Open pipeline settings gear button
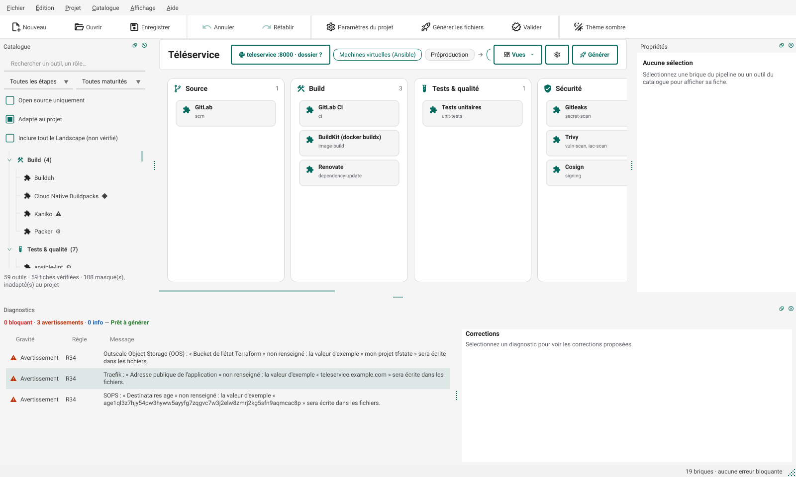The image size is (796, 477). 557,55
